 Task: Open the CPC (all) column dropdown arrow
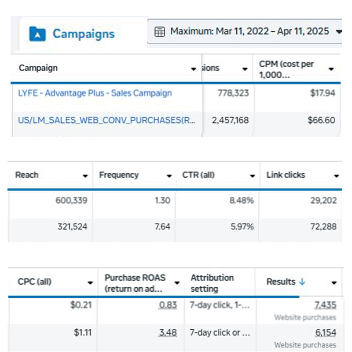tap(90, 283)
